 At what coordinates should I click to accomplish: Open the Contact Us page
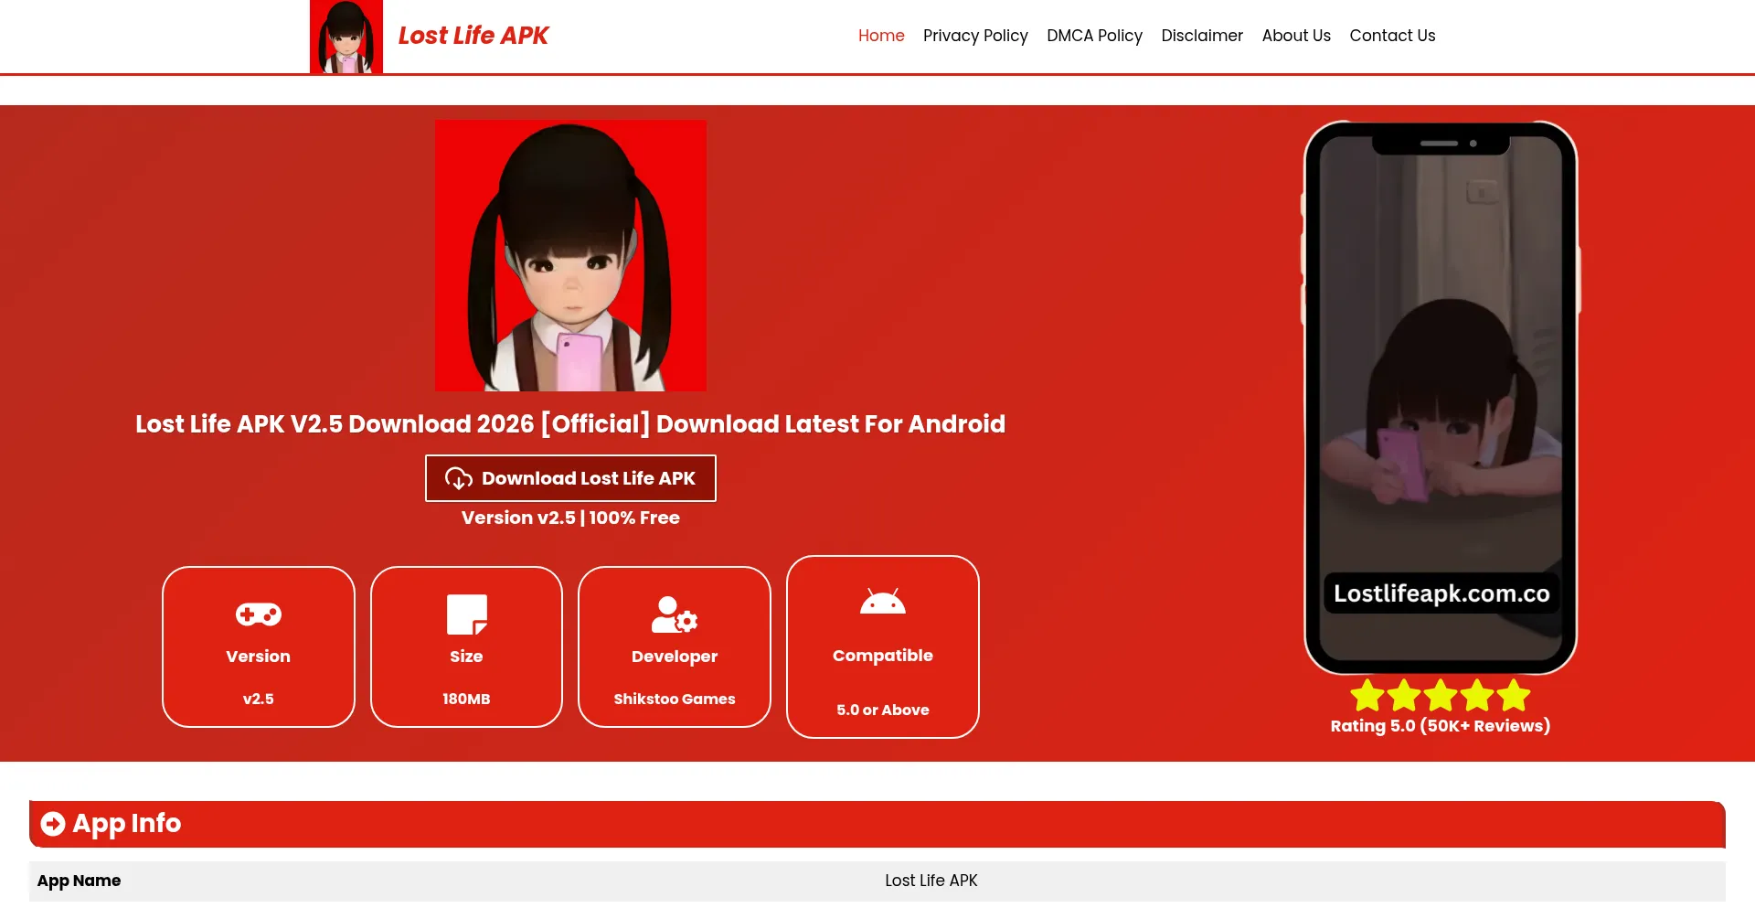[x=1392, y=36]
